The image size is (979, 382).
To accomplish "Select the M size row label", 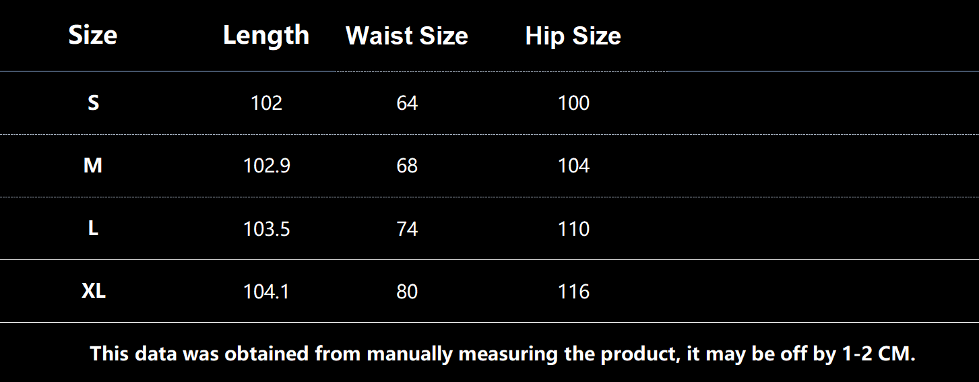I will (93, 166).
